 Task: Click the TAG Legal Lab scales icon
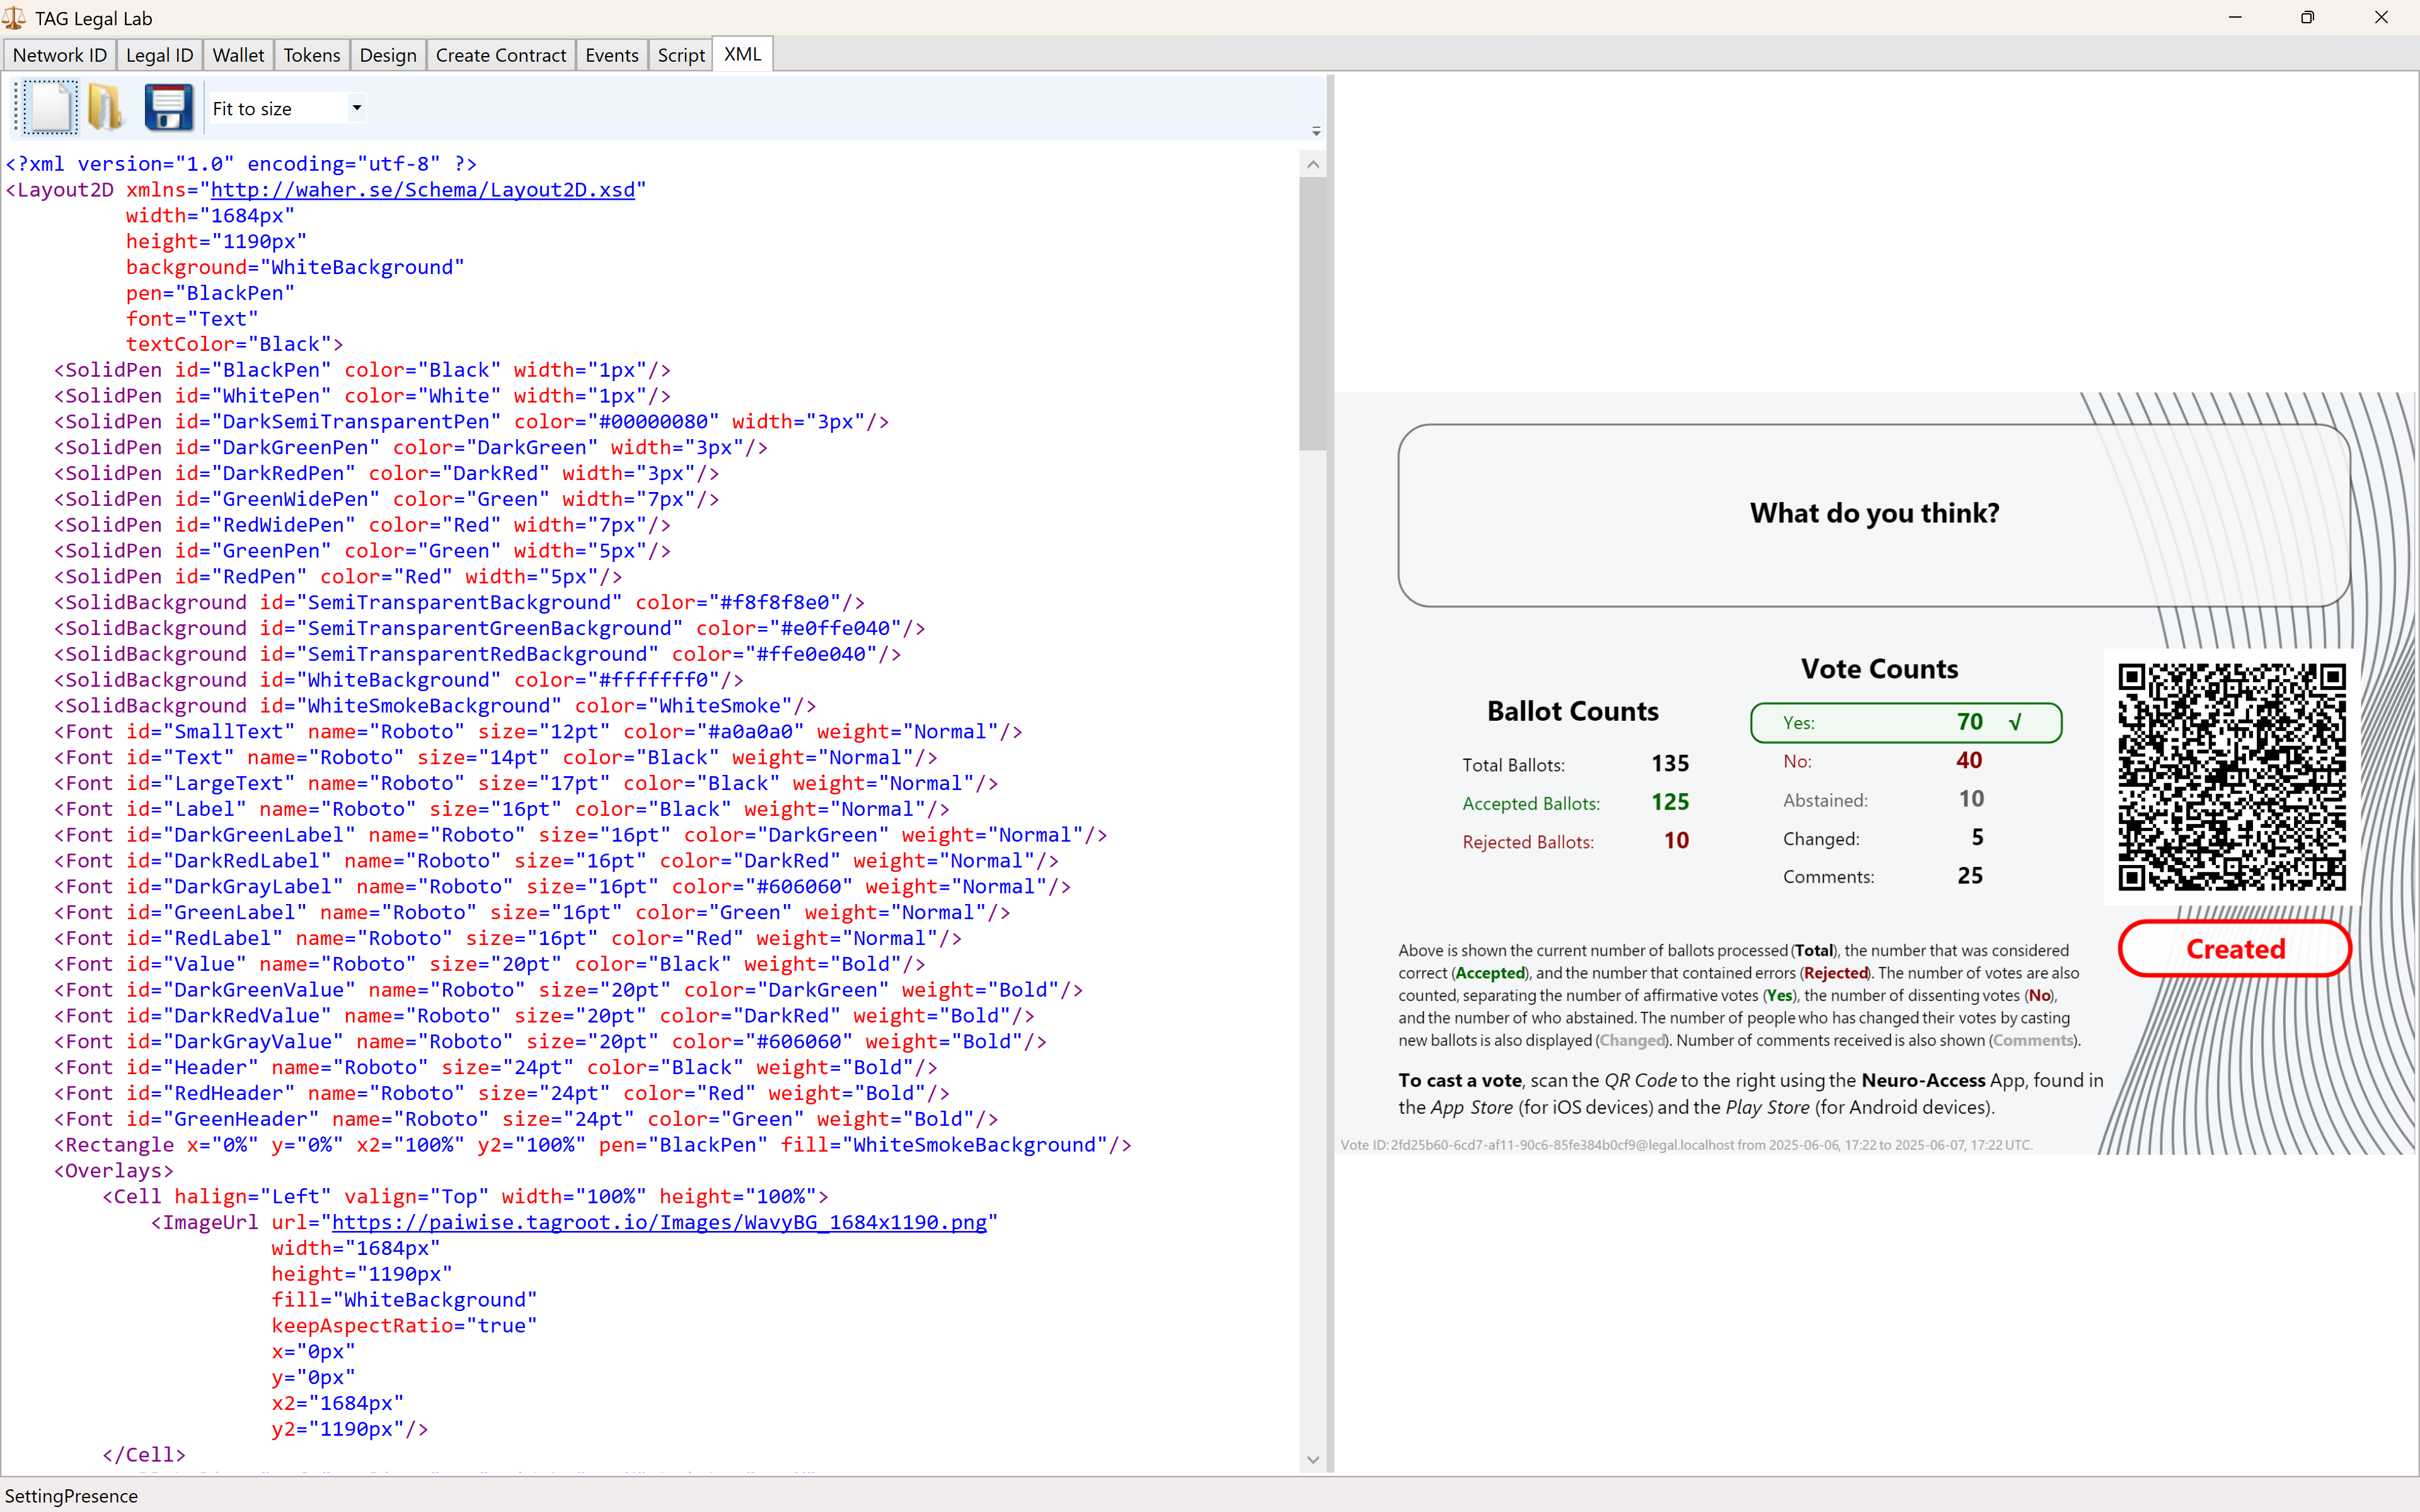tap(14, 18)
